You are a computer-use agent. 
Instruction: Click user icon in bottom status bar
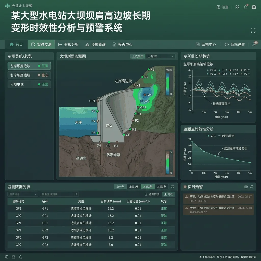pyautogui.click(x=20, y=257)
